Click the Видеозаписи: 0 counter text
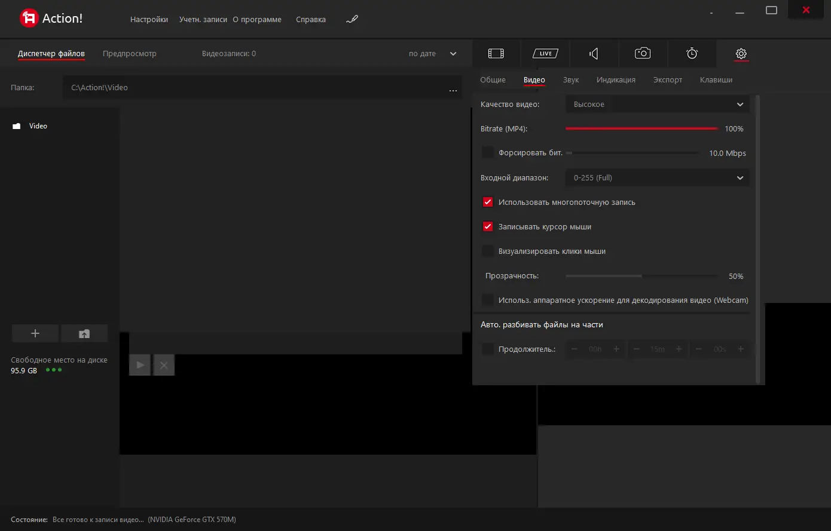The image size is (831, 531). tap(229, 54)
